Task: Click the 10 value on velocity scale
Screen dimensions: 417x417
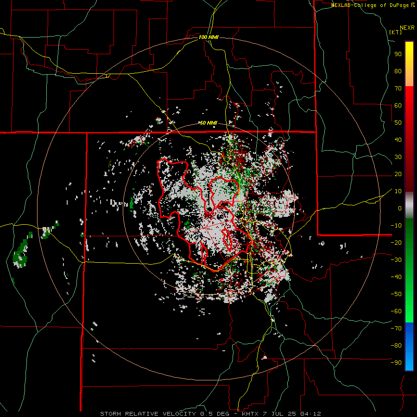Action: tap(398, 191)
